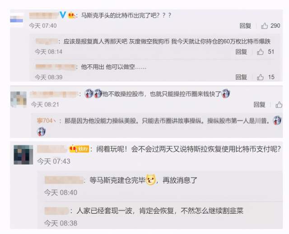Click 回复 on the 07:40 comment

pos(245,26)
